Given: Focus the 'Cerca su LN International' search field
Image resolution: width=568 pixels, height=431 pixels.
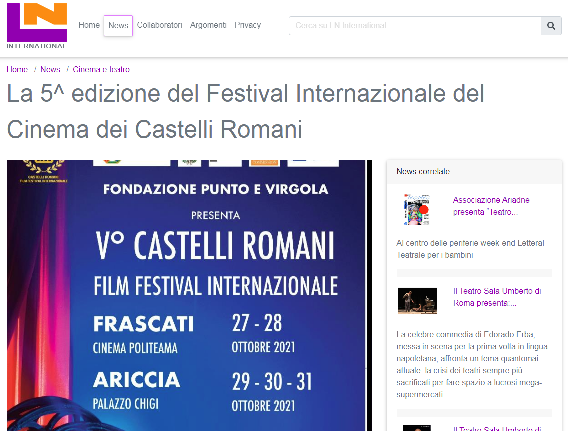Looking at the screenshot, I should [x=415, y=26].
